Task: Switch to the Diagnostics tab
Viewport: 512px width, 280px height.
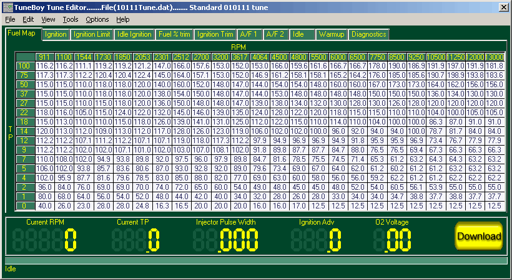Action: point(369,34)
